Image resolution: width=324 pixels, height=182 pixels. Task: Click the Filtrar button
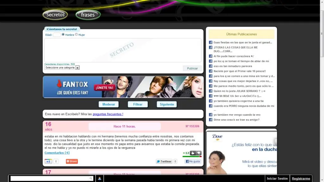pyautogui.click(x=138, y=104)
